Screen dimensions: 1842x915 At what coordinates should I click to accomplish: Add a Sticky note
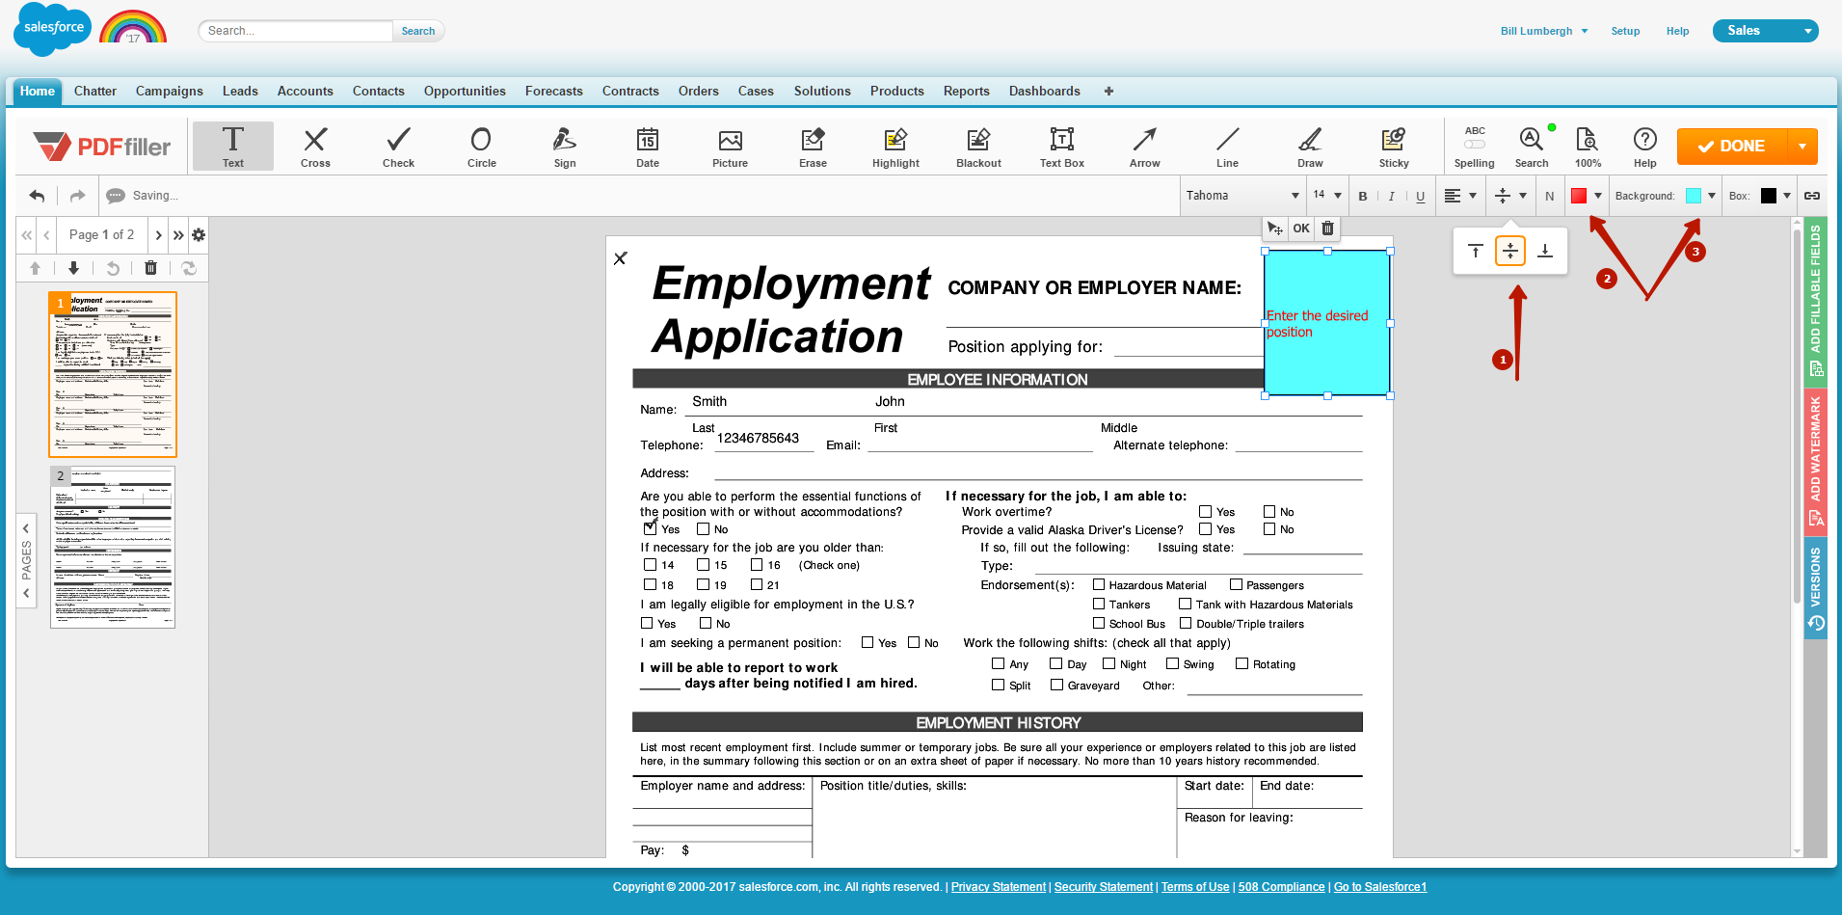point(1394,147)
